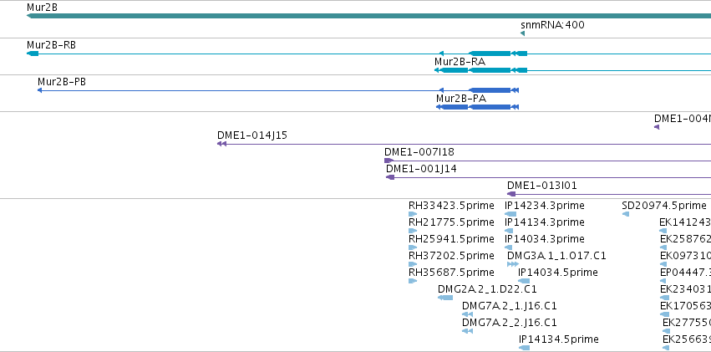711x352 pixels.
Task: Select the RH25941.5prime EST label
Action: click(x=451, y=239)
